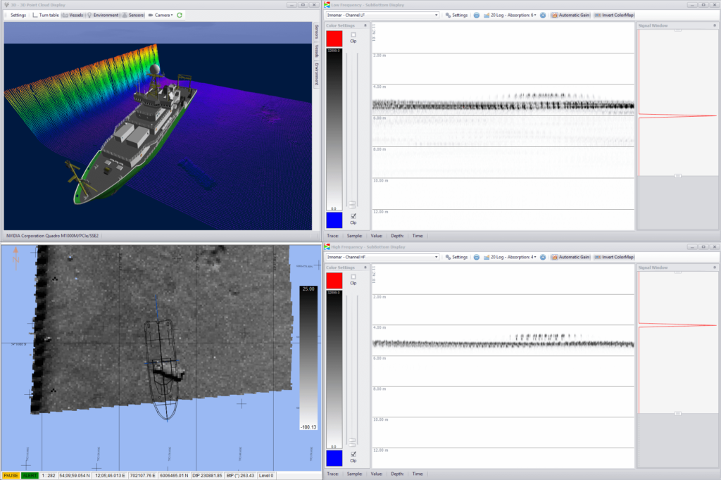This screenshot has height=480, width=721.
Task: Check the upper Clip box in High Frequency panel
Action: (353, 277)
